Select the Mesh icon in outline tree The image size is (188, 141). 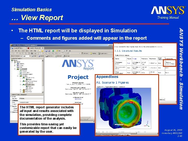[x=18, y=67]
